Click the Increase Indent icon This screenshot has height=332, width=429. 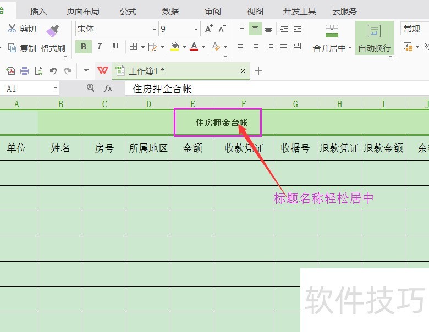(x=297, y=29)
